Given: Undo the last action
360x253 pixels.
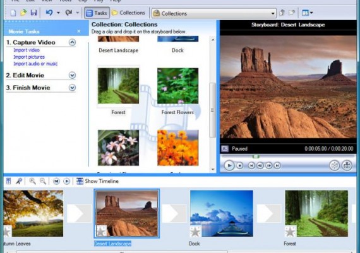Looking at the screenshot, I should [x=49, y=13].
